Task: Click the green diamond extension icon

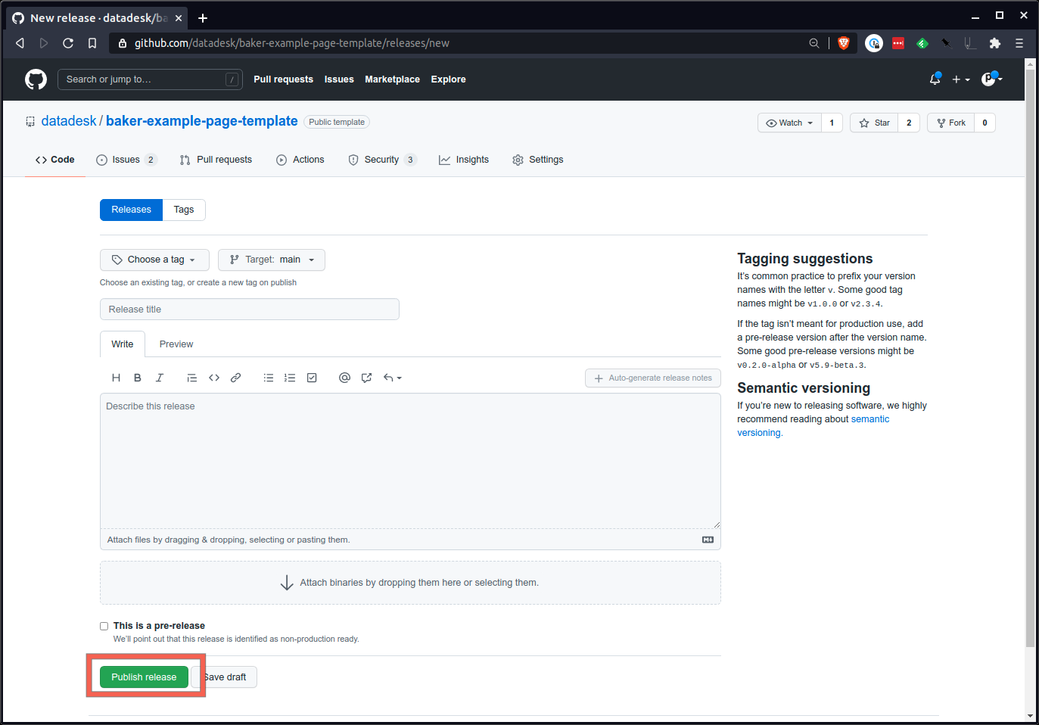Action: (922, 43)
